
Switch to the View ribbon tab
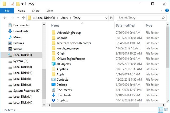point(50,11)
